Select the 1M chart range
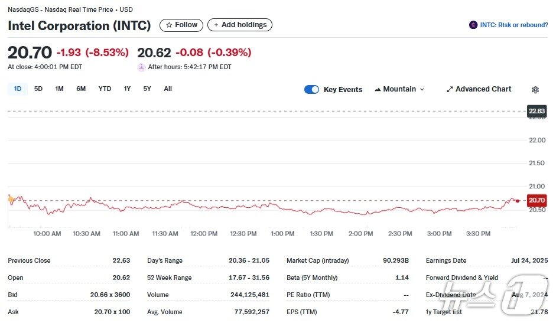The height and width of the screenshot is (323, 556). click(x=59, y=89)
